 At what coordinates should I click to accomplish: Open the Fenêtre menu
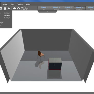[20, 4]
